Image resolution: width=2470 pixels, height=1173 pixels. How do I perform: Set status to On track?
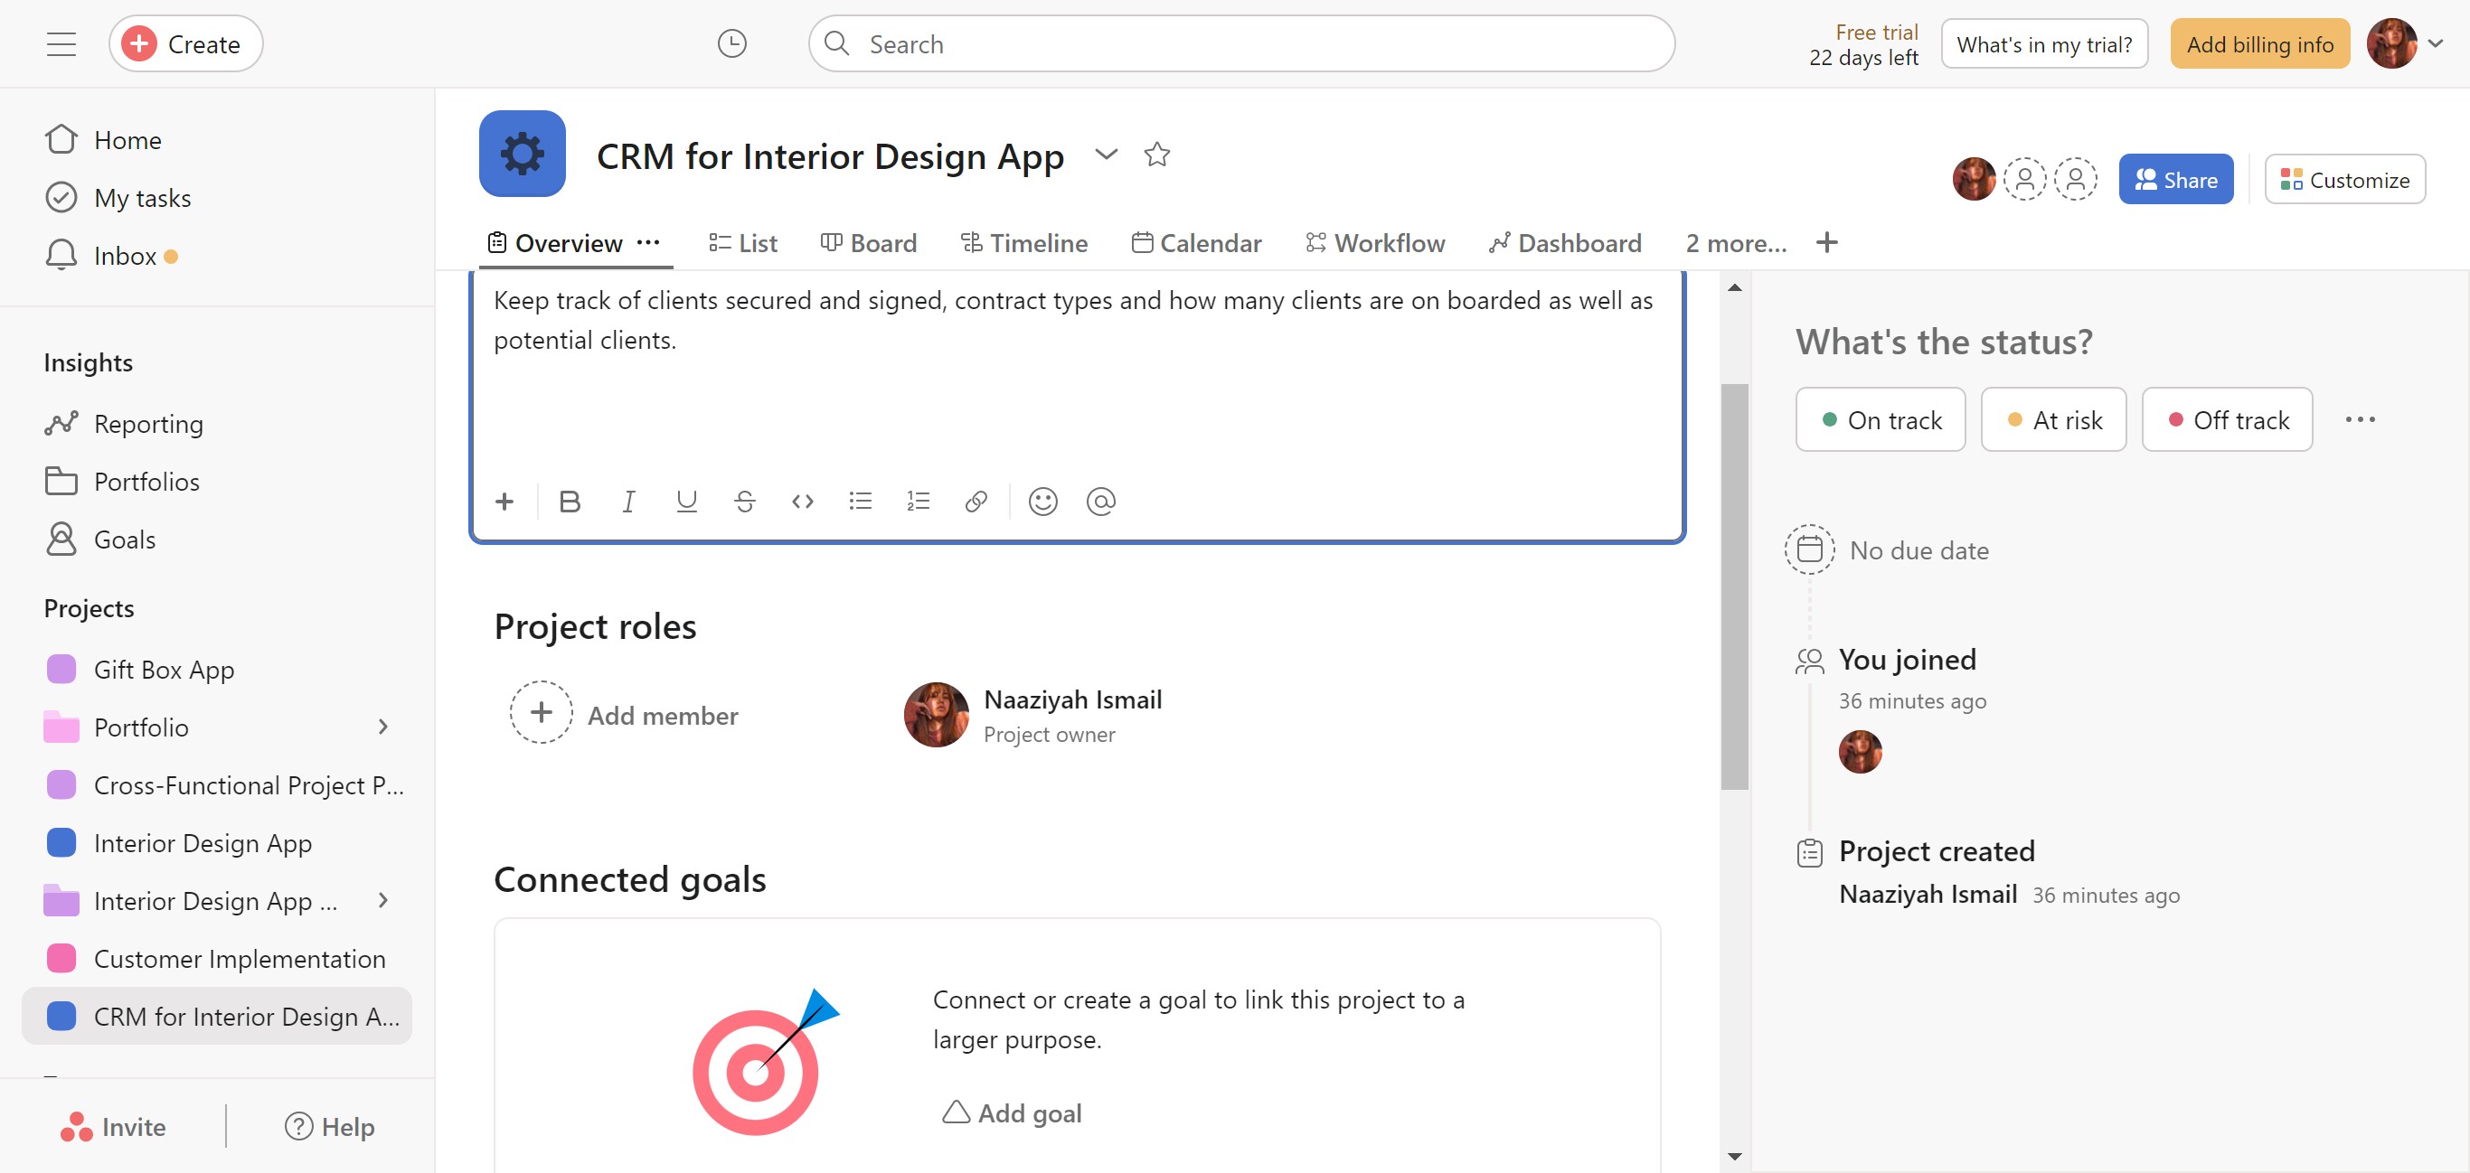[1880, 419]
